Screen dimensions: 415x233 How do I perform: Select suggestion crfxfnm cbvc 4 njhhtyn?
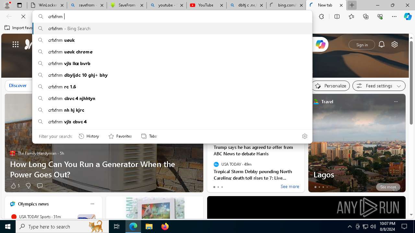tap(172, 98)
